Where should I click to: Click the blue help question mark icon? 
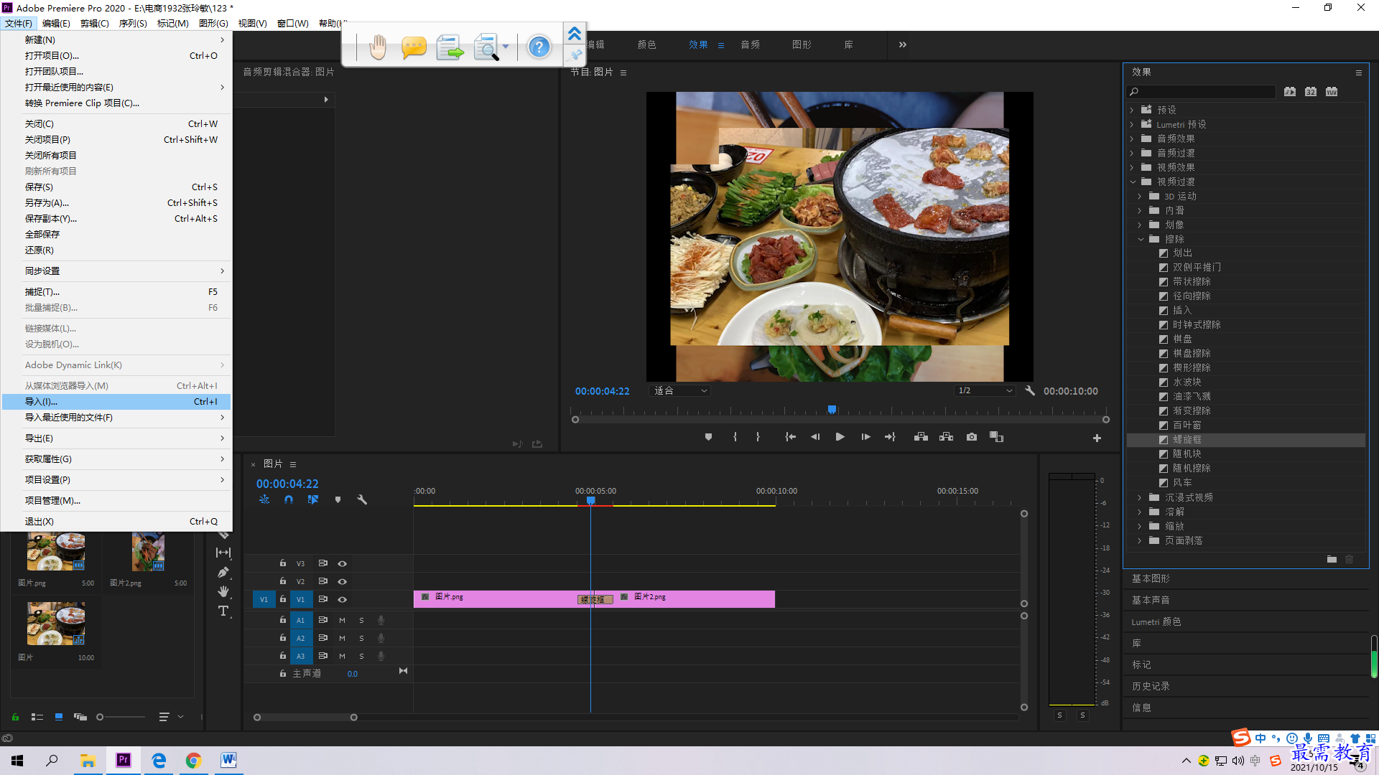tap(539, 47)
